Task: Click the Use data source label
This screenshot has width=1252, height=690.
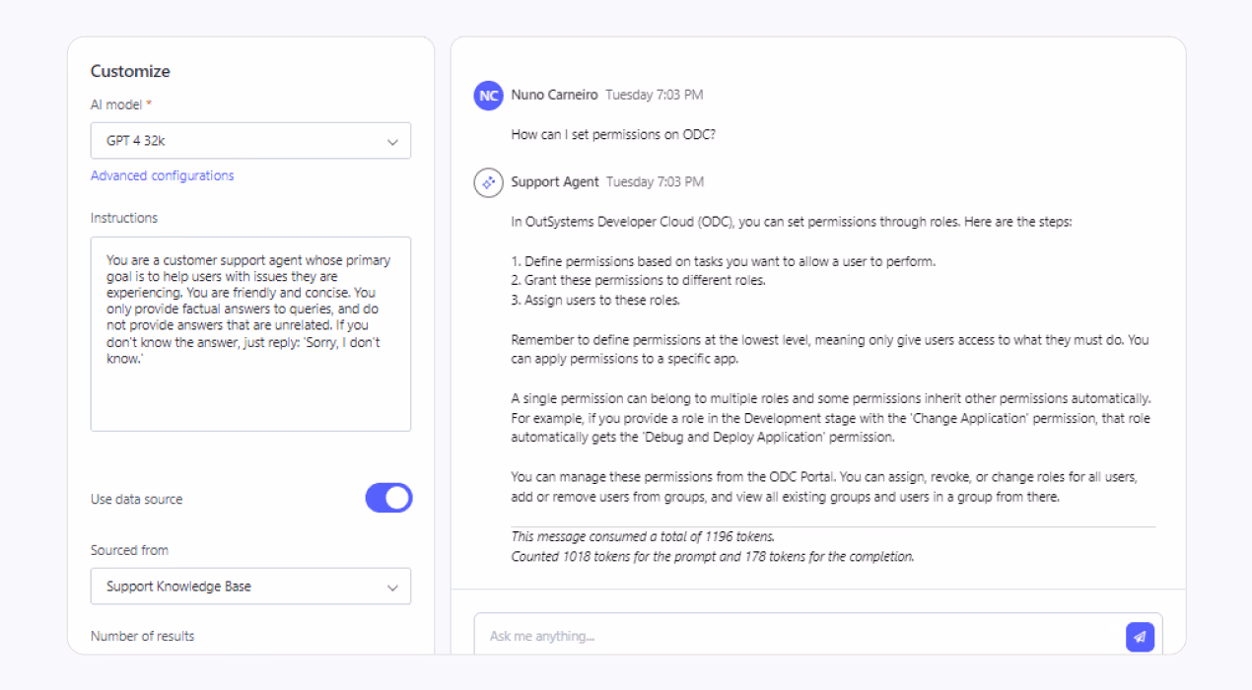Action: 135,499
